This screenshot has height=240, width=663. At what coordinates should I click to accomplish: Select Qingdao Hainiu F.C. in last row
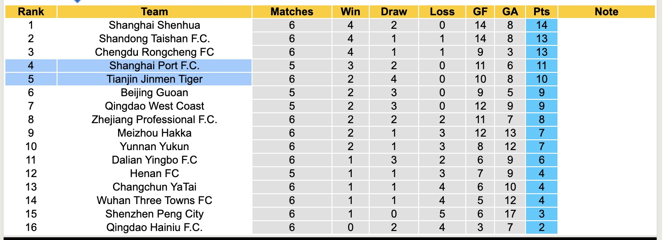coord(154,227)
